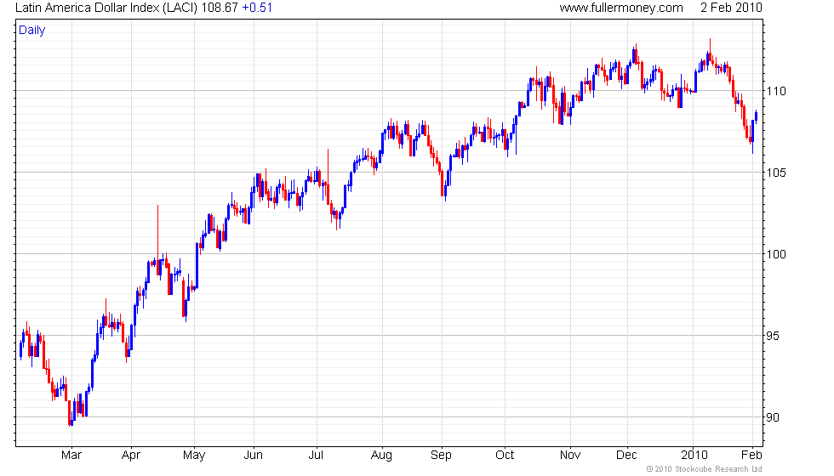Click the 95 price axis label
Image resolution: width=834 pixels, height=476 pixels.
pos(773,337)
